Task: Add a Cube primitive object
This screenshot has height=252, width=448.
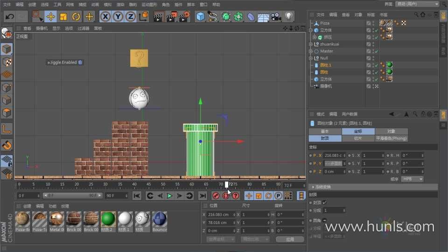Action: pyautogui.click(x=201, y=17)
